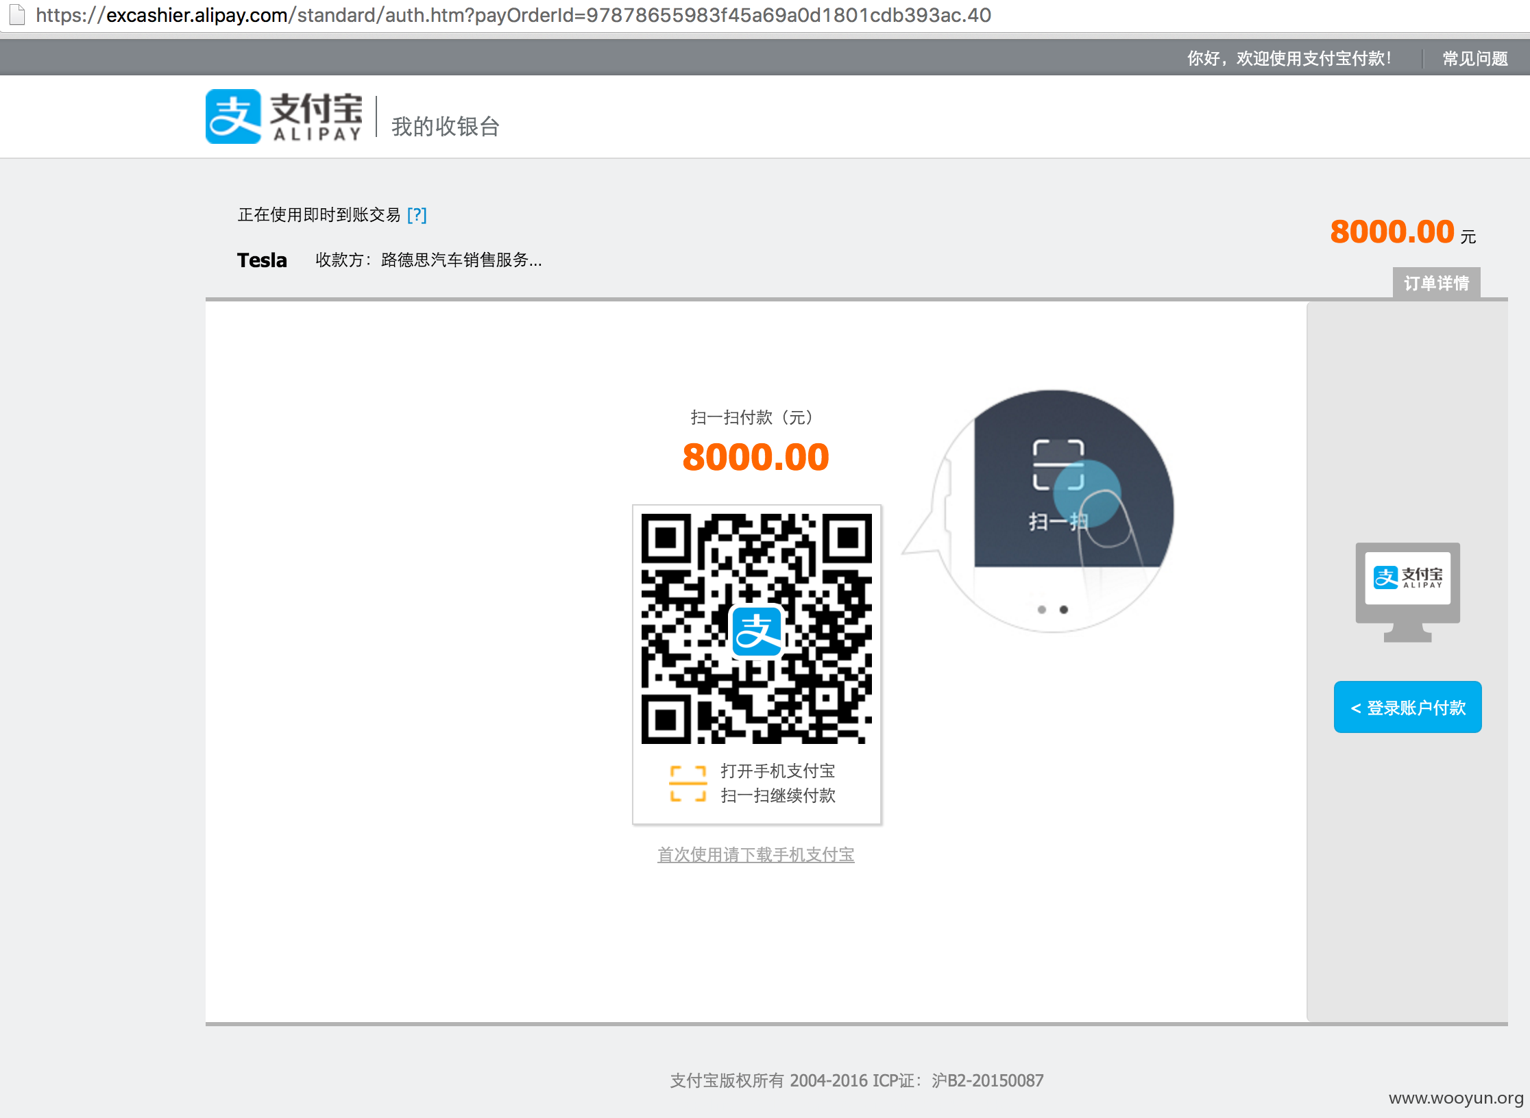Click the 我的收银台 header text
Image resolution: width=1530 pixels, height=1118 pixels.
tap(446, 127)
